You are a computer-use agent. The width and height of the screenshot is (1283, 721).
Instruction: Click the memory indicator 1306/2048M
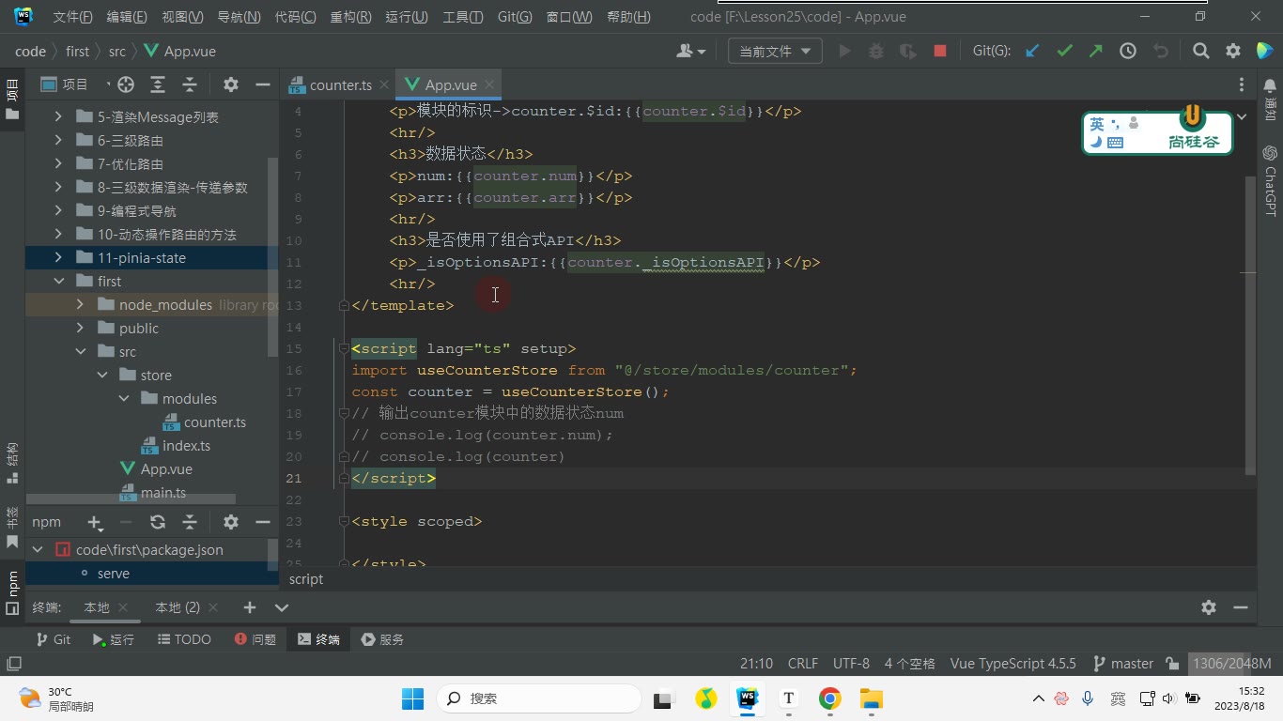click(x=1231, y=664)
